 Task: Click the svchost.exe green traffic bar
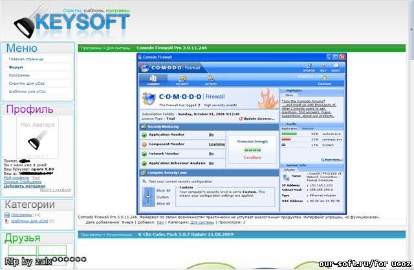(x=289, y=134)
